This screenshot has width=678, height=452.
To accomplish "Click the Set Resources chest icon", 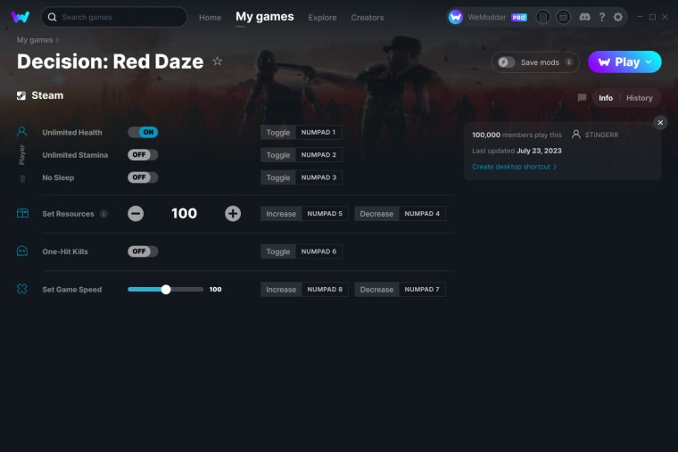I will [22, 213].
